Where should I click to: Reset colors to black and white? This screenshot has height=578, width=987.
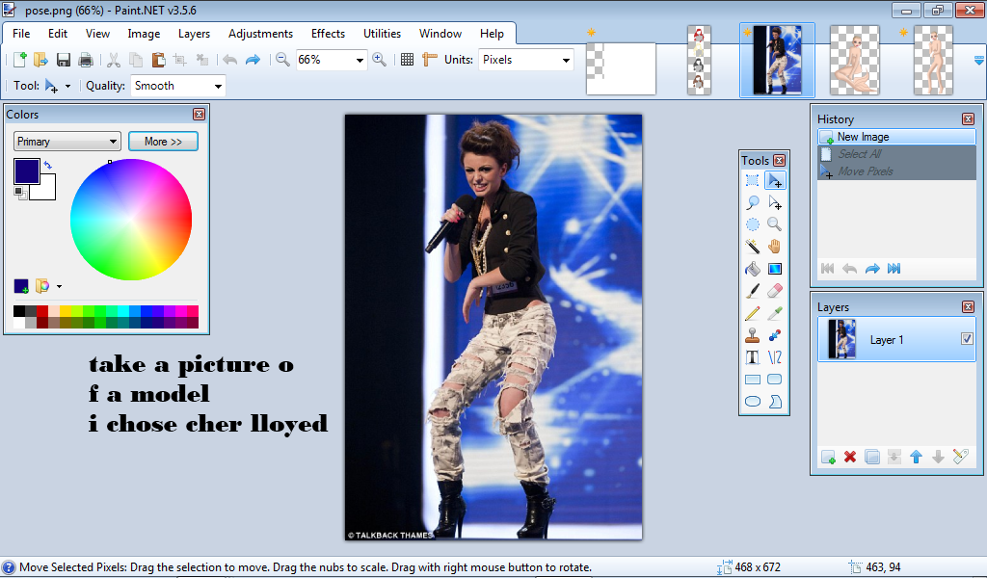tap(19, 193)
